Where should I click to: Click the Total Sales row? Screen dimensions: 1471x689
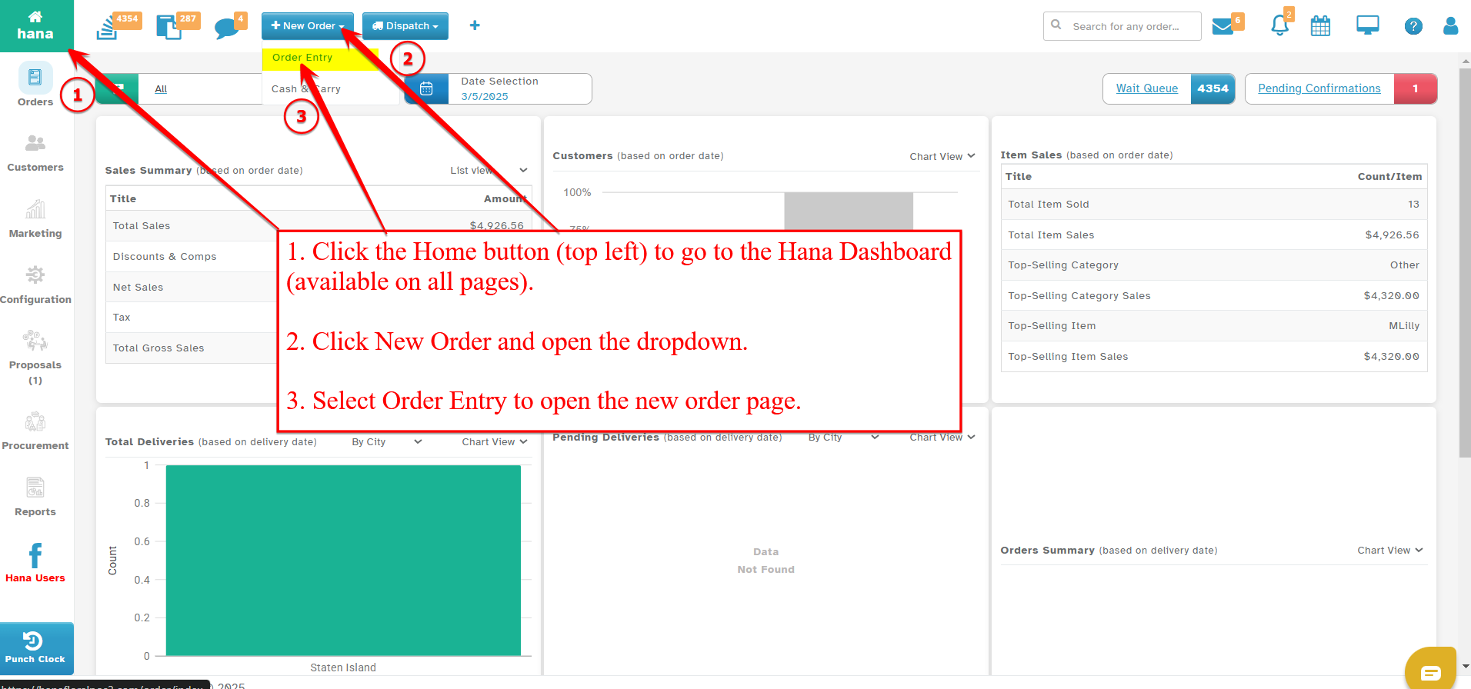pyautogui.click(x=318, y=226)
